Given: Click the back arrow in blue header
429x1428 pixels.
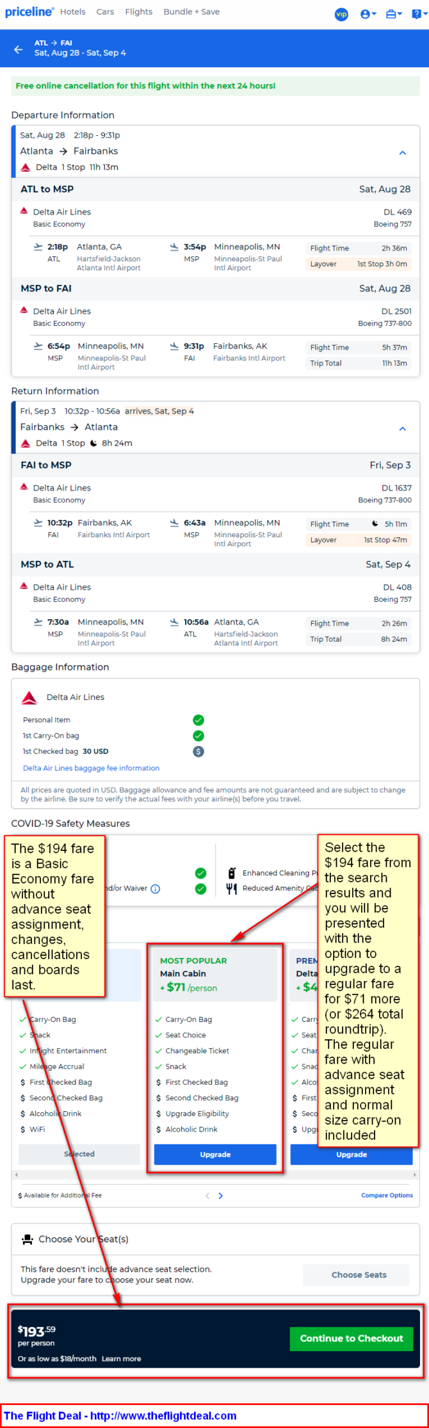Looking at the screenshot, I should point(18,49).
